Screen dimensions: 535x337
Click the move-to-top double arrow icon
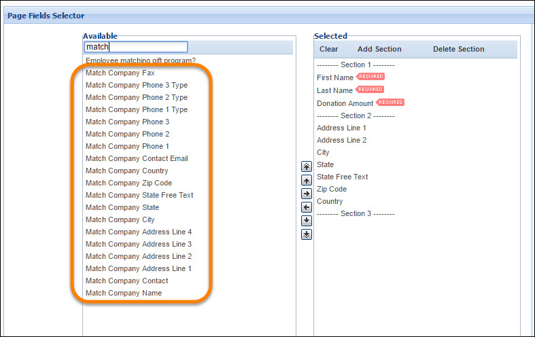tap(307, 166)
